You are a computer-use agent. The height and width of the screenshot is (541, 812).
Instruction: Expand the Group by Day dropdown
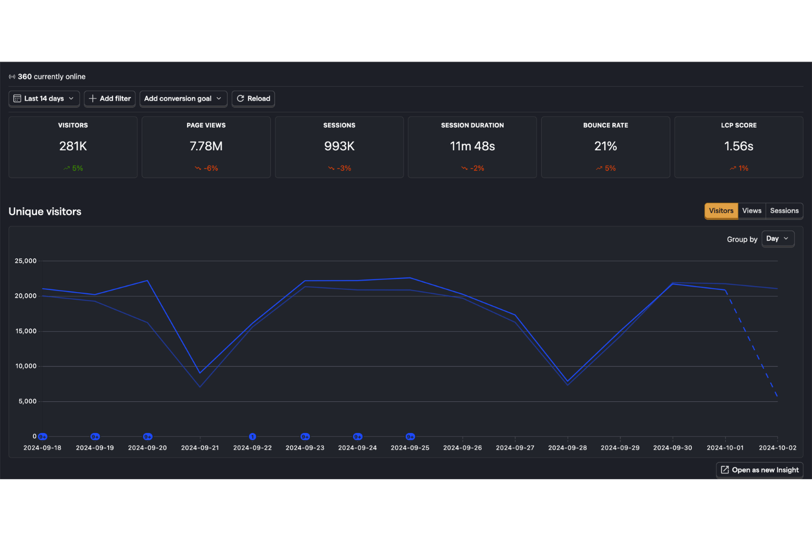pos(777,239)
